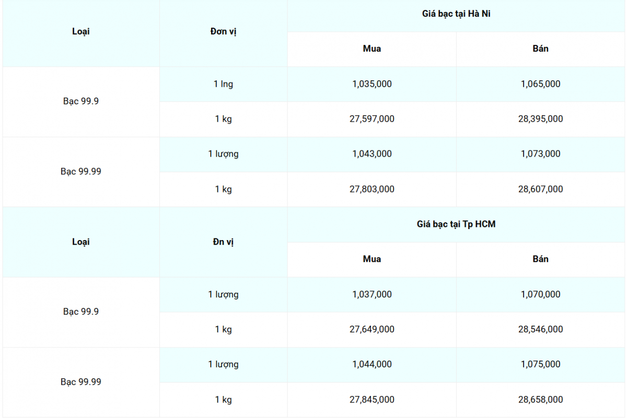Select the Đơn vị header in the top table

[x=223, y=32]
